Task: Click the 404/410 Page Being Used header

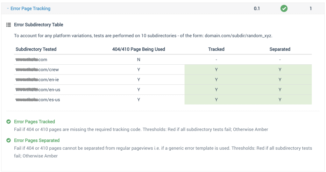Action: coord(139,49)
